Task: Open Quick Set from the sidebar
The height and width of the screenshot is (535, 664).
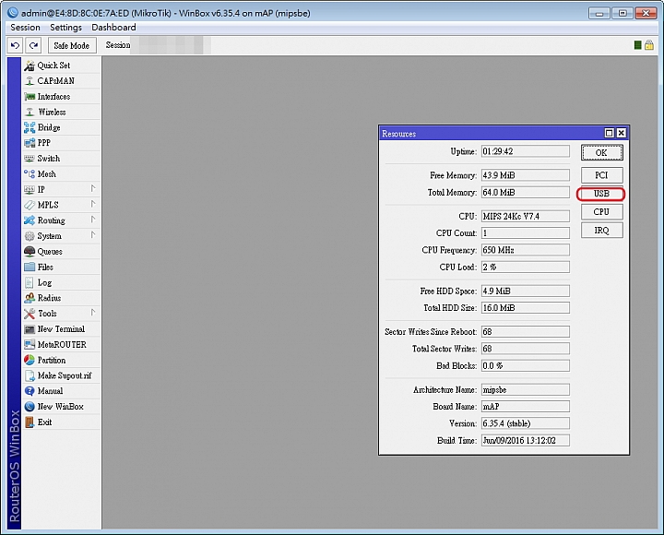Action: point(53,65)
